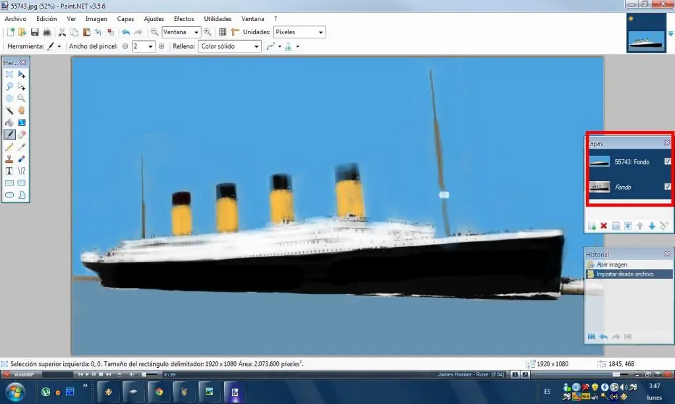Select the Ellipse shape tool
Image resolution: width=675 pixels, height=404 pixels.
click(9, 195)
